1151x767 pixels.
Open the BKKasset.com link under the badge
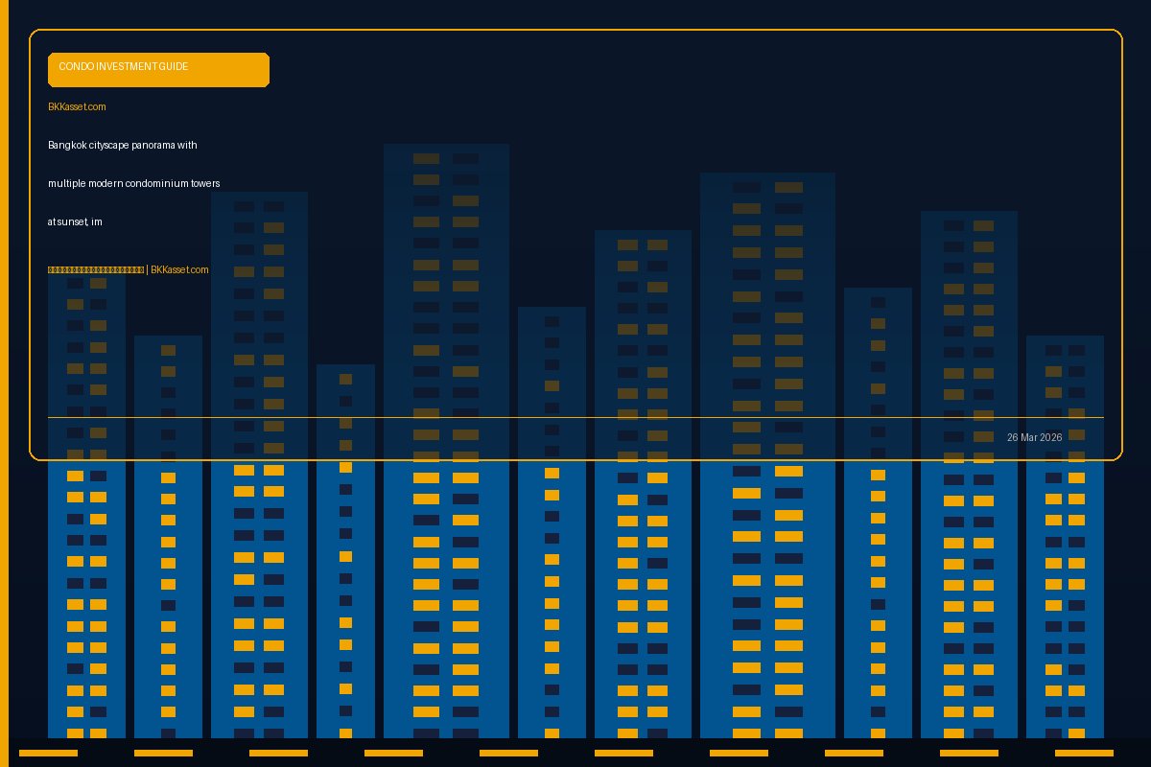tap(77, 106)
